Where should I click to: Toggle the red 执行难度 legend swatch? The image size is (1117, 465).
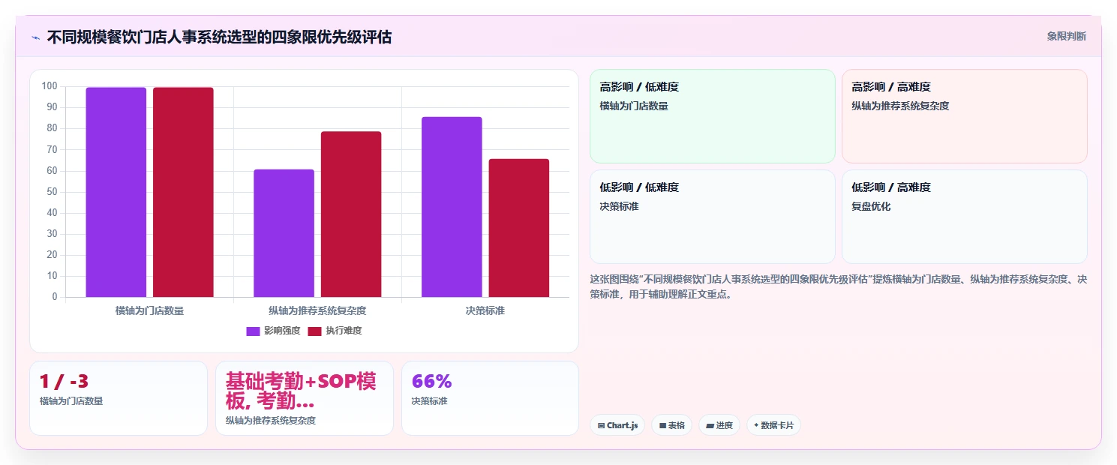pos(314,331)
